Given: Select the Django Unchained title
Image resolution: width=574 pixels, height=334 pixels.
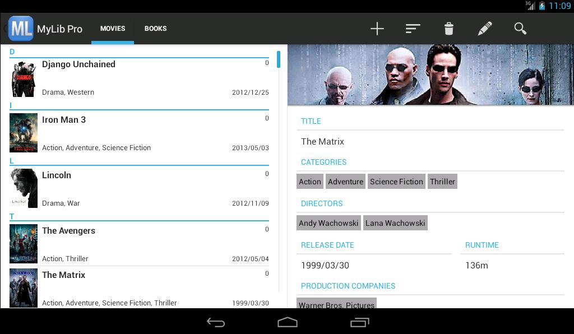Looking at the screenshot, I should [78, 64].
